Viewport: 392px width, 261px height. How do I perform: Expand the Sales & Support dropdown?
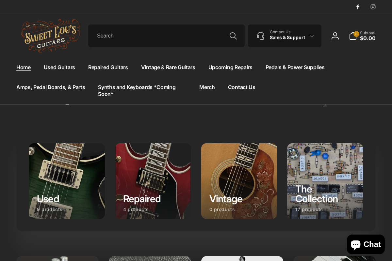point(312,36)
